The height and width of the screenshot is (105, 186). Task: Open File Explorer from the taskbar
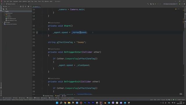pos(69,103)
